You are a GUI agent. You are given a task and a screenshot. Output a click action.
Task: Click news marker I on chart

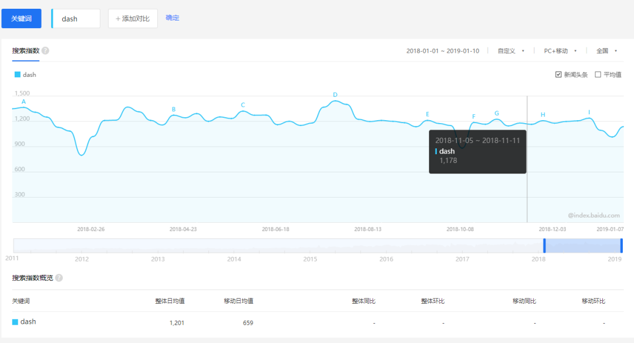point(589,113)
